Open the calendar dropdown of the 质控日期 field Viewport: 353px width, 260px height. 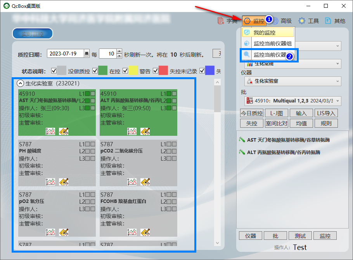click(87, 54)
